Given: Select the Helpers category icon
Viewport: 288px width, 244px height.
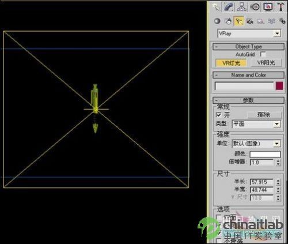Looking at the screenshot, I should 260,21.
